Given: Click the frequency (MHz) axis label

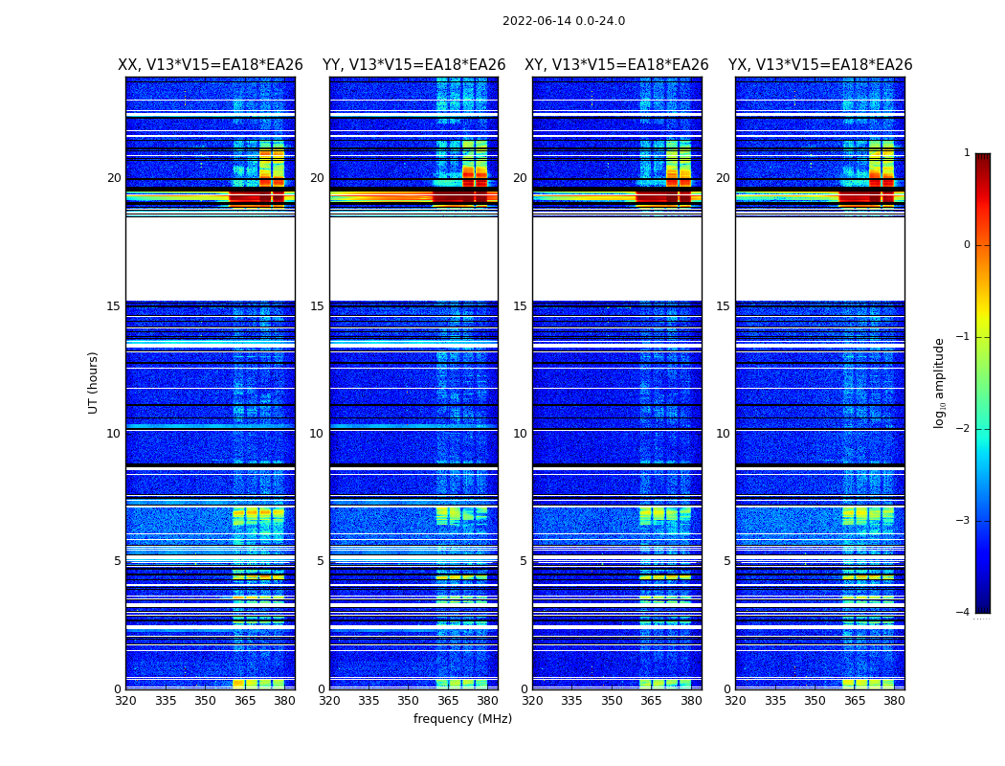Looking at the screenshot, I should point(462,719).
